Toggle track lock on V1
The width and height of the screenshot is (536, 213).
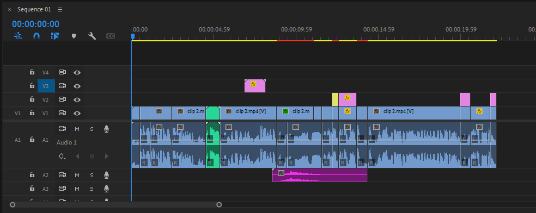coord(32,113)
